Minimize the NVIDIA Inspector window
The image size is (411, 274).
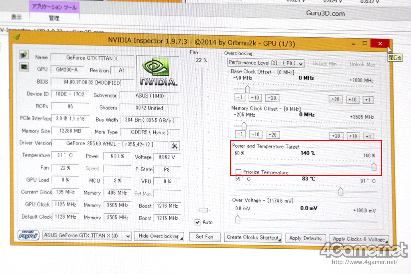coord(353,43)
